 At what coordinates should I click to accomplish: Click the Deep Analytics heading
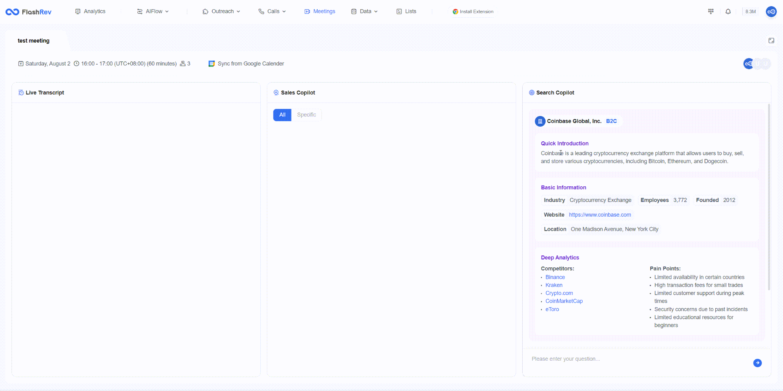(x=560, y=258)
